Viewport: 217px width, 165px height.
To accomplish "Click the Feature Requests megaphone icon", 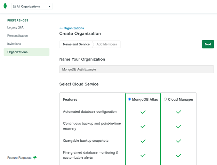I will (x=35, y=157).
